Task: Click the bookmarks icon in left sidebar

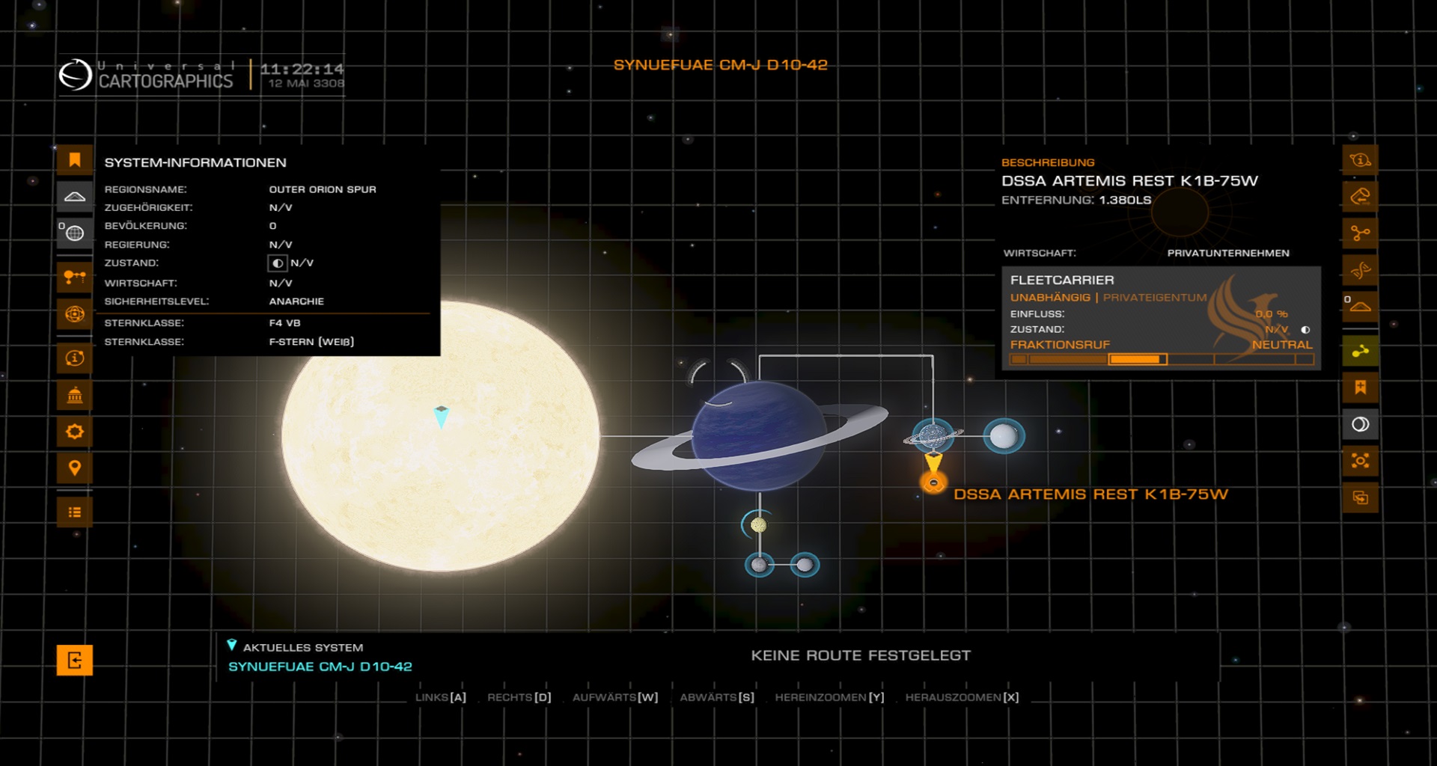Action: point(75,160)
